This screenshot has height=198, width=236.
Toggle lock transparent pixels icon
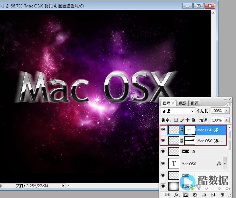(176, 120)
